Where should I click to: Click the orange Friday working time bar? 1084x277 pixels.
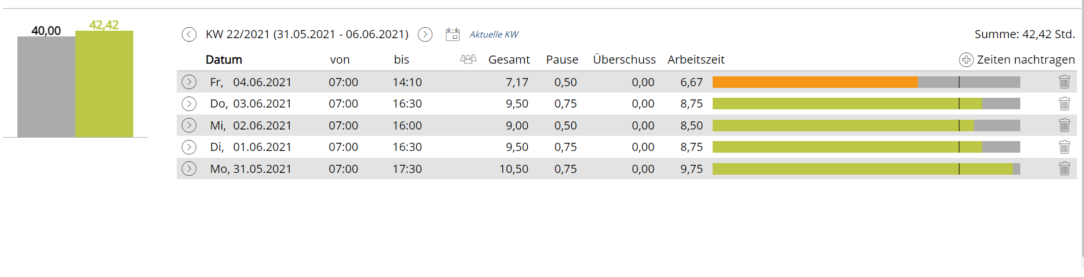tap(814, 82)
